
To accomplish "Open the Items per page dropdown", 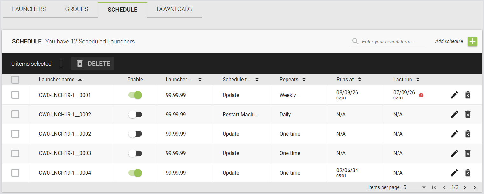I will click(415, 187).
